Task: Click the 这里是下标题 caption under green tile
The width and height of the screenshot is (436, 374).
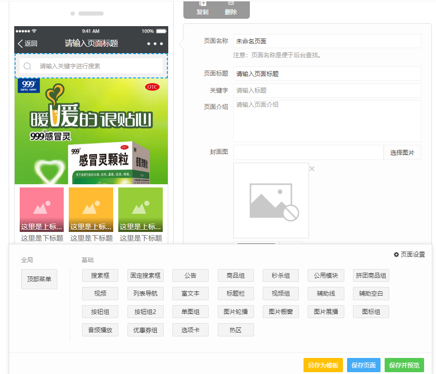Action: [x=141, y=238]
